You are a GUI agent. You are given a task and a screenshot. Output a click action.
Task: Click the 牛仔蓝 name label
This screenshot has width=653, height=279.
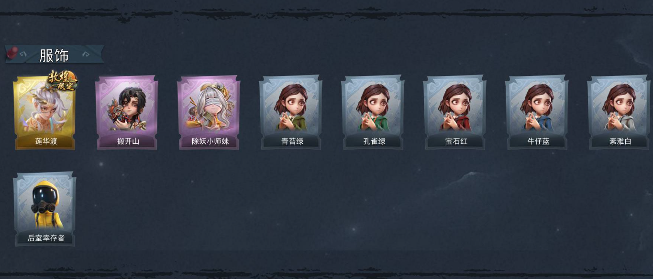[538, 141]
